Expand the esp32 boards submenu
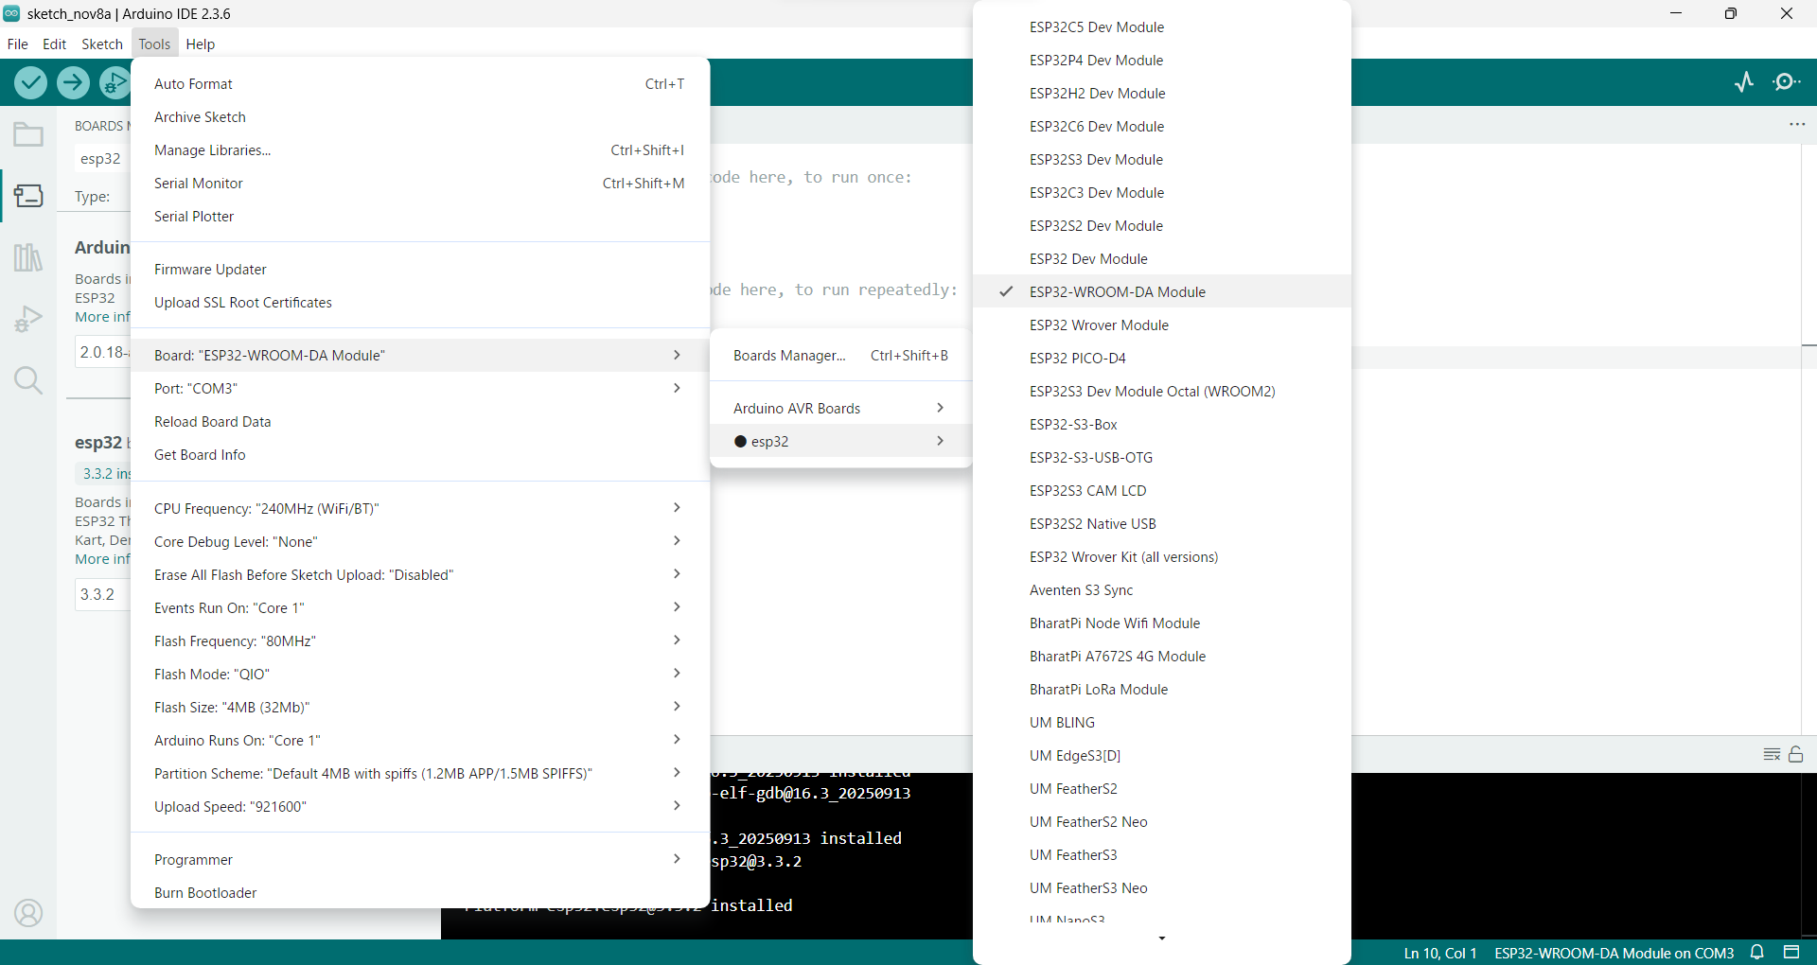1817x965 pixels. pyautogui.click(x=840, y=441)
